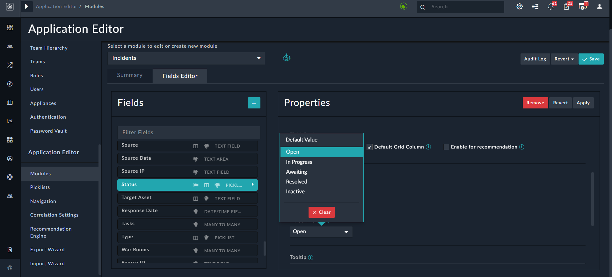Open Correlation Settings in the sidebar

tap(54, 215)
